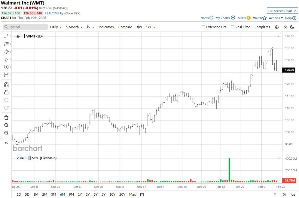
Task: Collapse the chart header with the double-chevron icon
Action: click(x=285, y=27)
